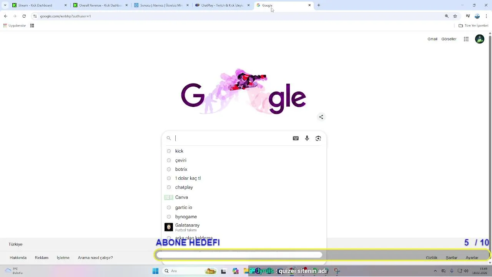Select the 'çeviri' search suggestion

coord(244,160)
